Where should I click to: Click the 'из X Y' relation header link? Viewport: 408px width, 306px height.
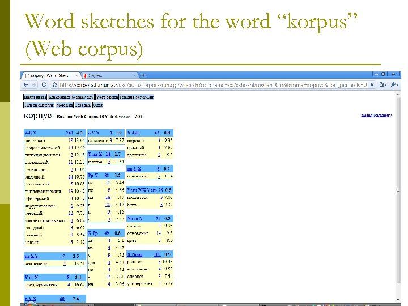31,256
